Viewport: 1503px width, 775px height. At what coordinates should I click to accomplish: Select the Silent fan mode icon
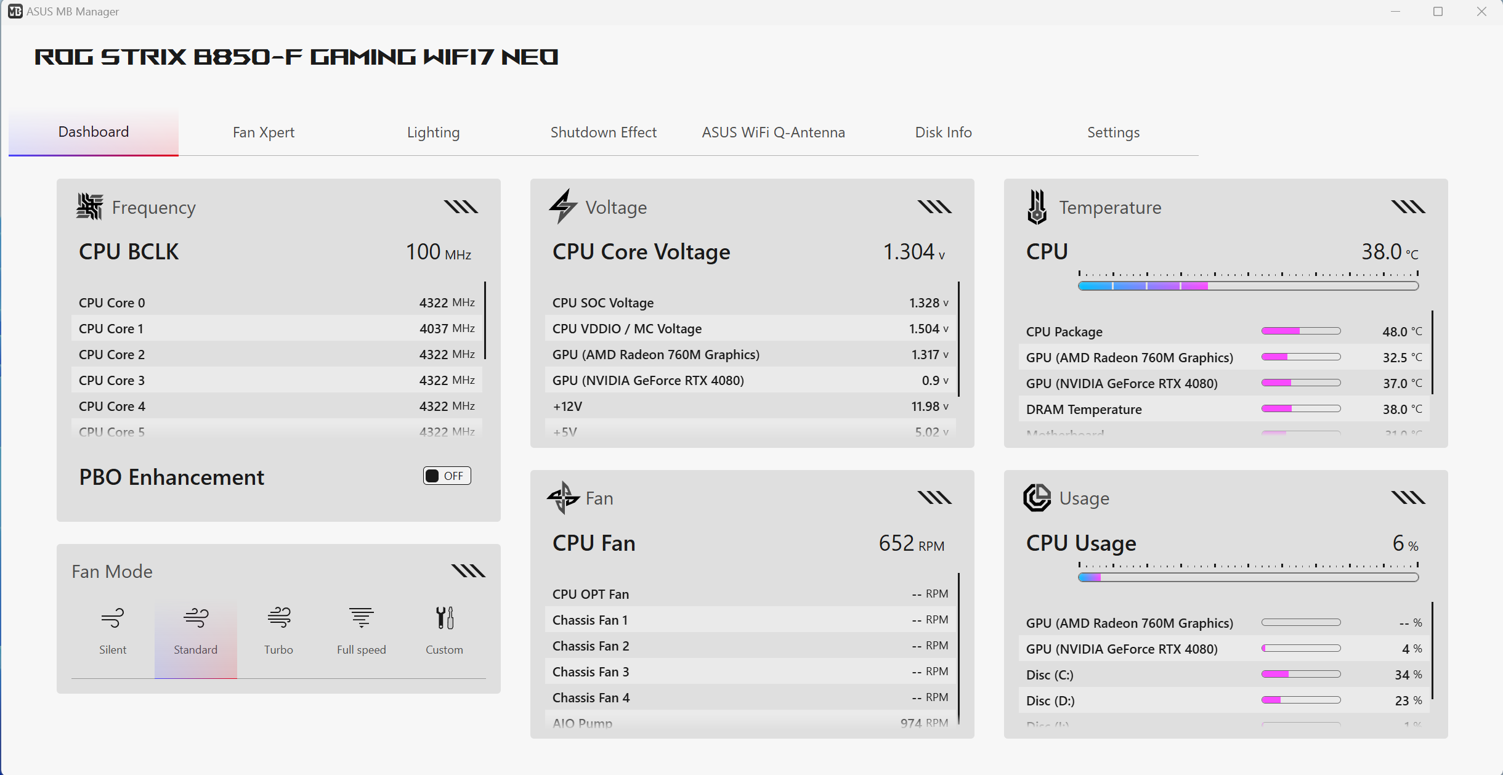coord(113,617)
